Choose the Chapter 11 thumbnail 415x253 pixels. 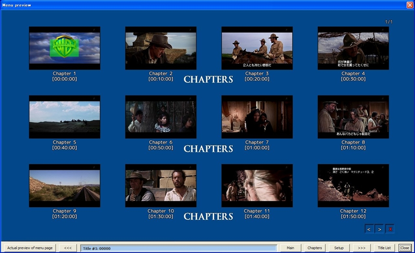pos(257,186)
